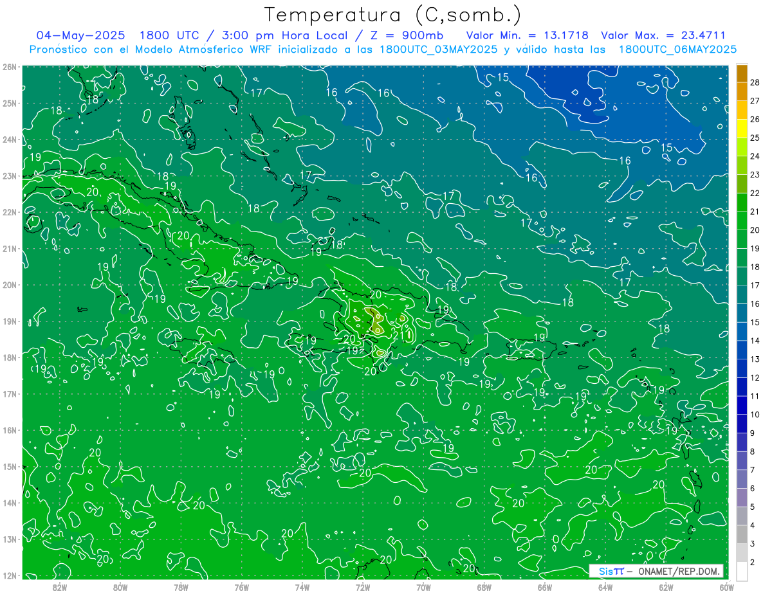Click the color bar value '5'
This screenshot has height=596, width=772.
[753, 507]
